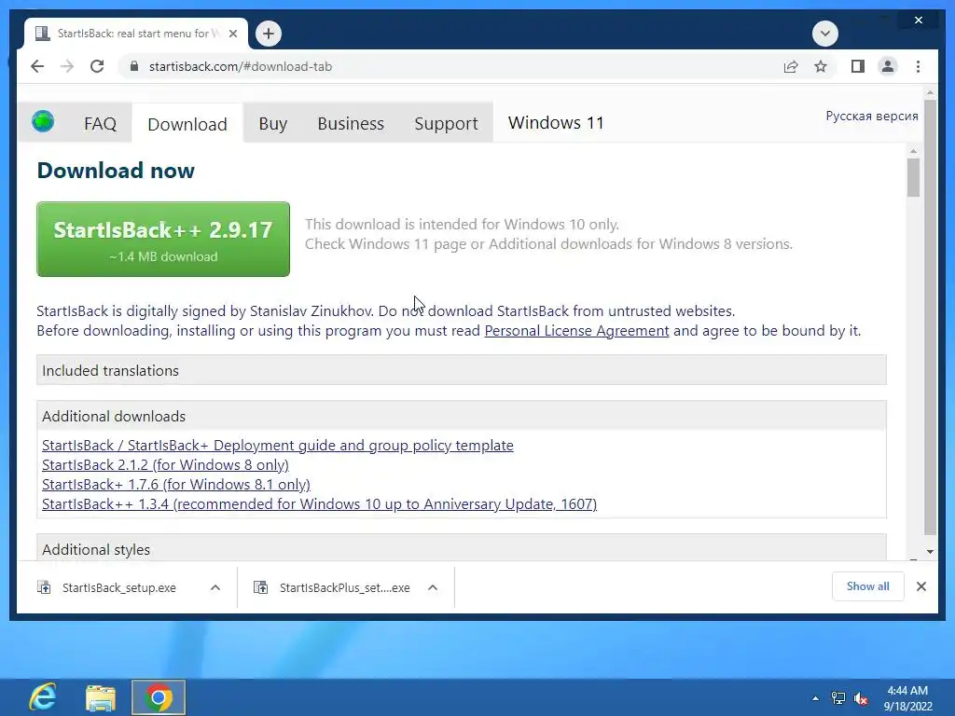Collapse the Additional downloads section

461,416
